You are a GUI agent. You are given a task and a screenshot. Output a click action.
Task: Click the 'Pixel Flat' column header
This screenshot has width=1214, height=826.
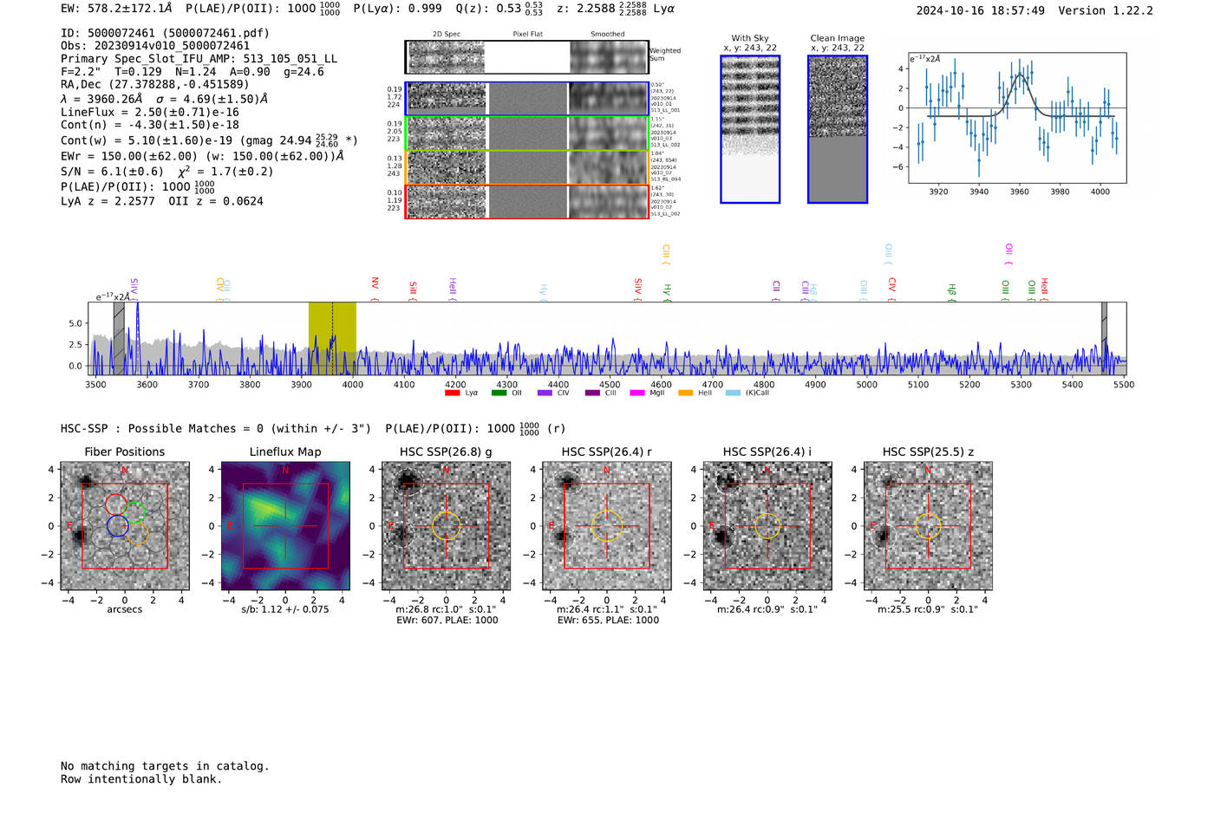(x=528, y=35)
